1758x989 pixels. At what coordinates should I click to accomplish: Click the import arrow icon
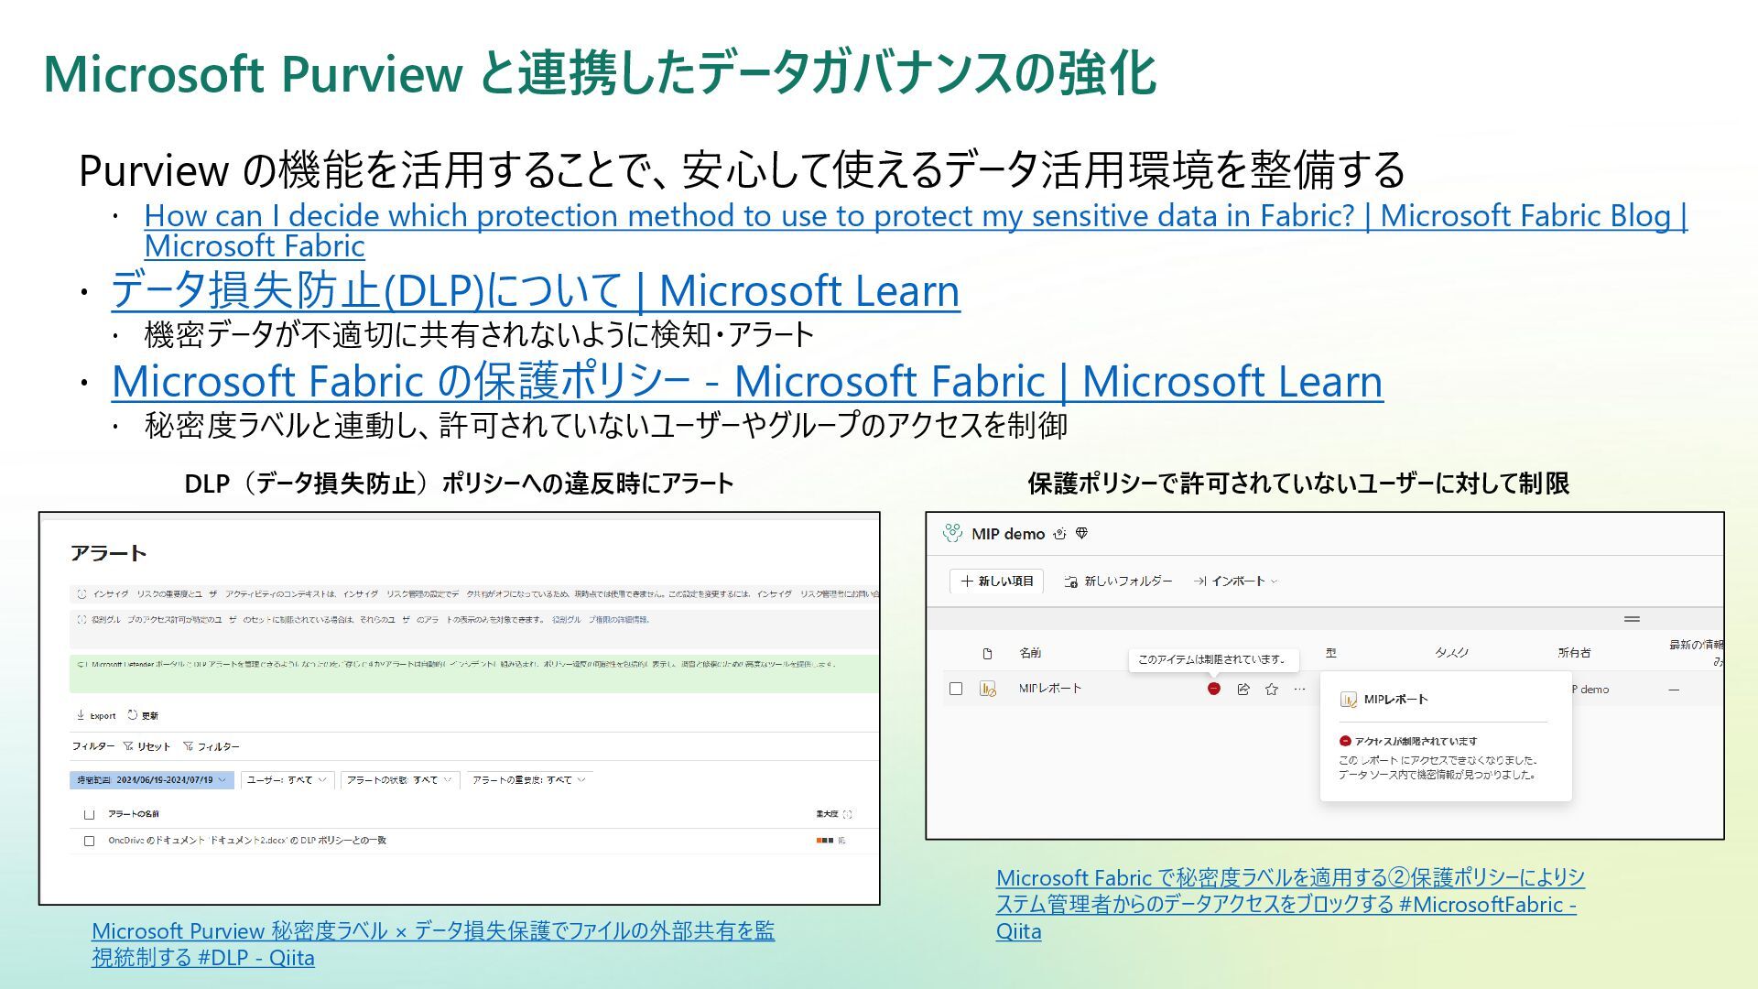(x=1199, y=581)
